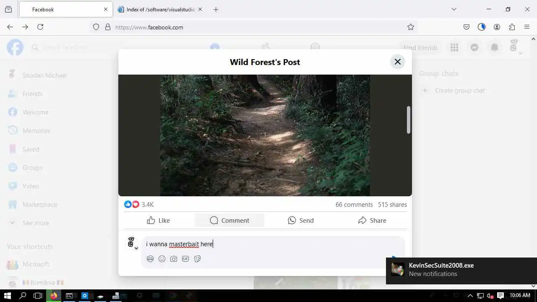Go back to previous page
Viewport: 537px width, 302px height.
10,27
